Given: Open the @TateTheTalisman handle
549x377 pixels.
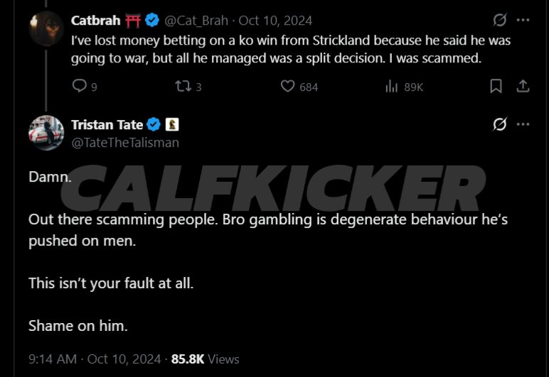Looking at the screenshot, I should (x=125, y=143).
